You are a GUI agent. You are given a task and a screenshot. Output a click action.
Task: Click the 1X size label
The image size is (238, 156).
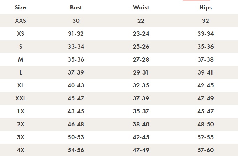(x=21, y=111)
